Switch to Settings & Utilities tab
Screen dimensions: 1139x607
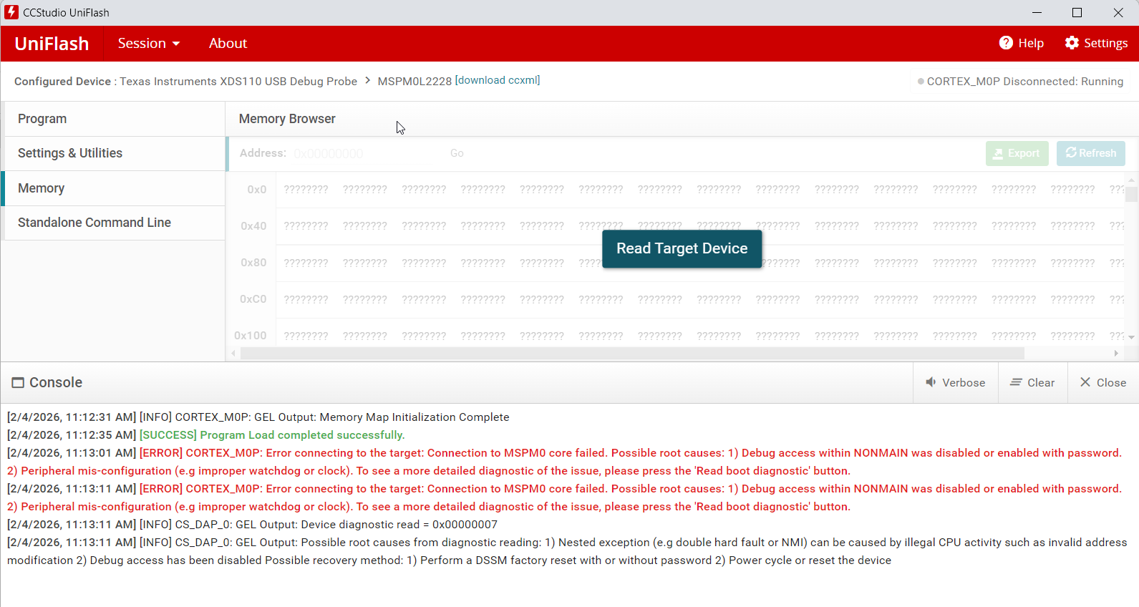coord(115,153)
